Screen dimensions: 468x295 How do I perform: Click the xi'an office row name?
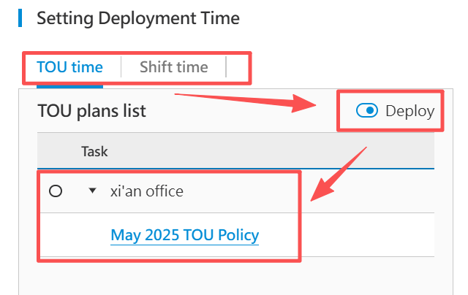coord(146,191)
